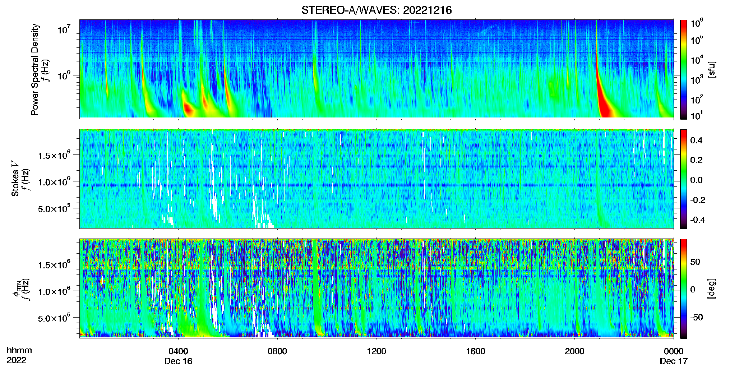Click the phi RTN degrees colorbar
The width and height of the screenshot is (753, 388).
[684, 288]
